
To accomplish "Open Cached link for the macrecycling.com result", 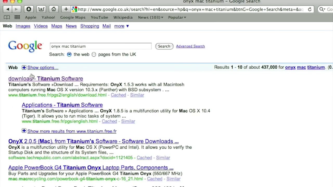I will pos(155,179).
